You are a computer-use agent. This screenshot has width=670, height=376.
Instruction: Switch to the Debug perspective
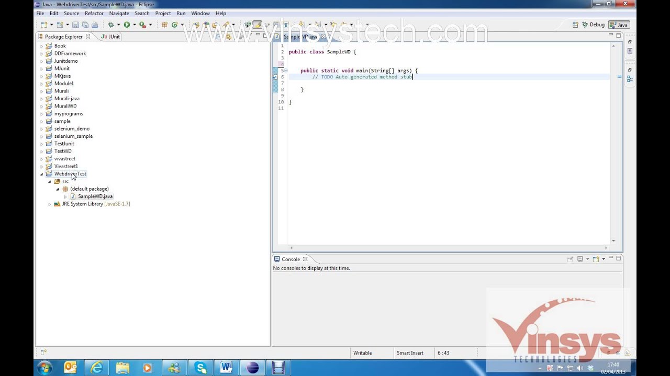point(593,25)
